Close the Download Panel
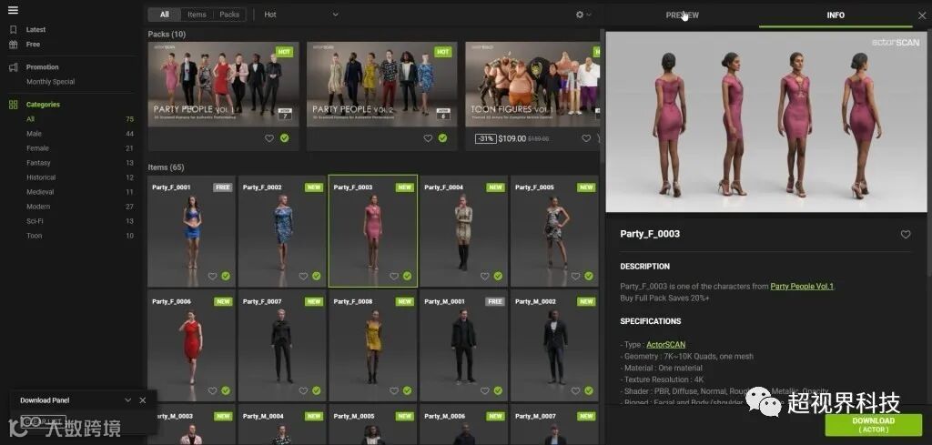Viewport: 932px width, 445px height. (x=143, y=400)
